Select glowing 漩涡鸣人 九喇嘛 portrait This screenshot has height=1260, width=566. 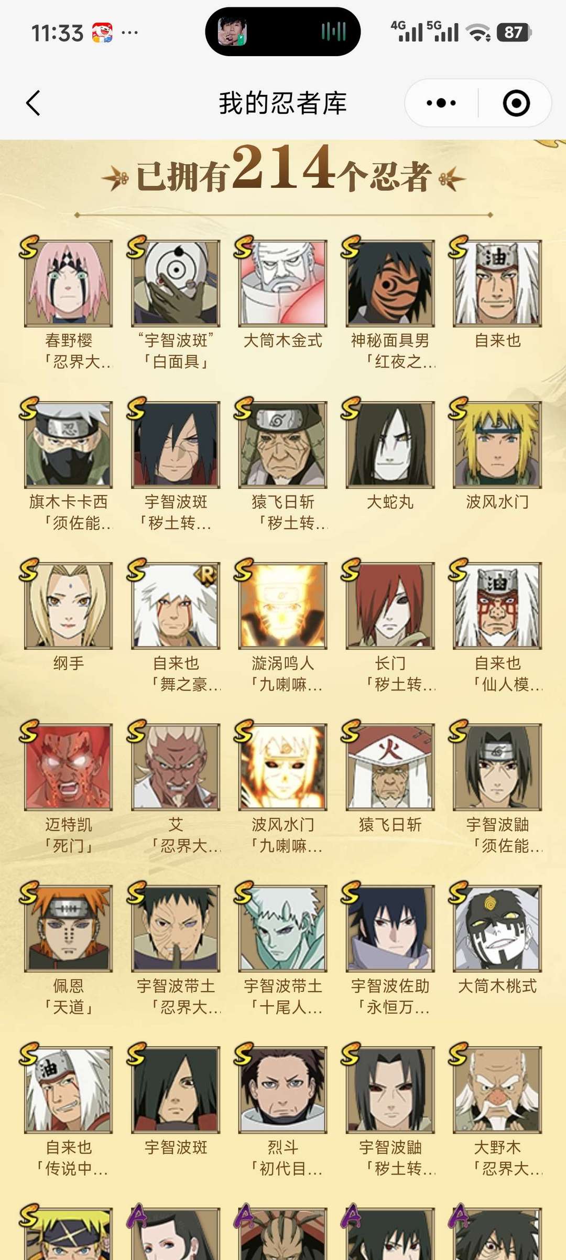pyautogui.click(x=283, y=606)
